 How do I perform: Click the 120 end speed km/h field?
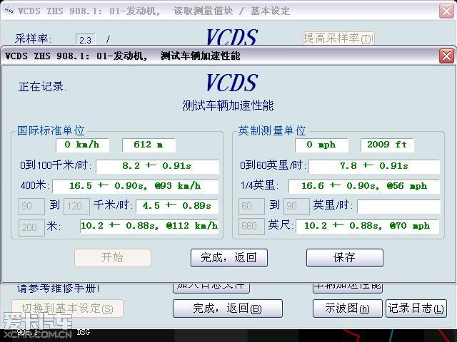tap(76, 207)
